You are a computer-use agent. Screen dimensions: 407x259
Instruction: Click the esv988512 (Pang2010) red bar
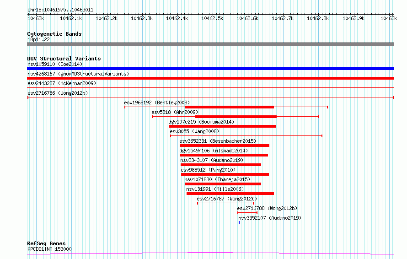225,174
